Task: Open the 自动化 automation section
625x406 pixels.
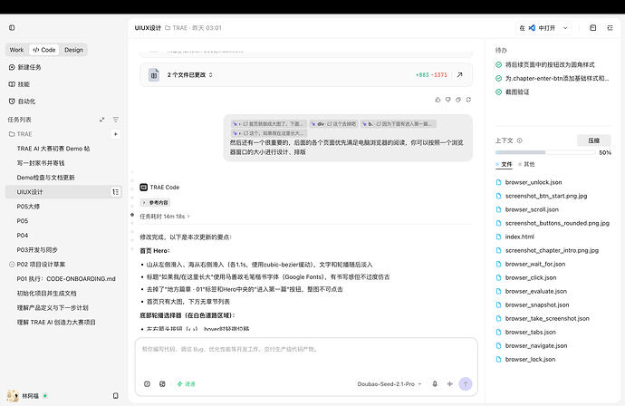Action: 22,101
